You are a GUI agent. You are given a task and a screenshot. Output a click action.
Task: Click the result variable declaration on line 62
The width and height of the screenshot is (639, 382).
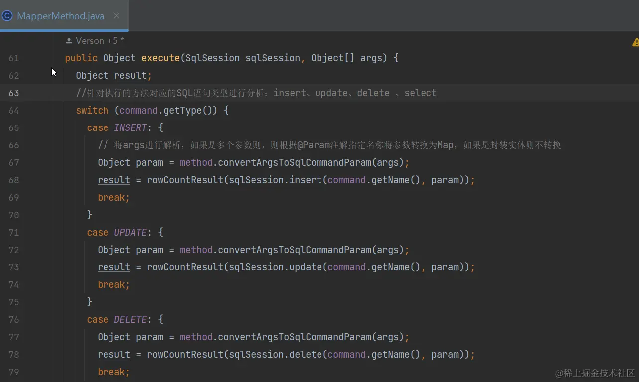pyautogui.click(x=130, y=76)
